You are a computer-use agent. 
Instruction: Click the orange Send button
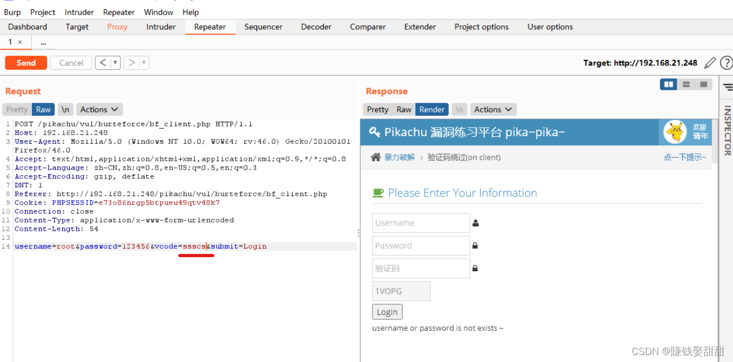26,63
